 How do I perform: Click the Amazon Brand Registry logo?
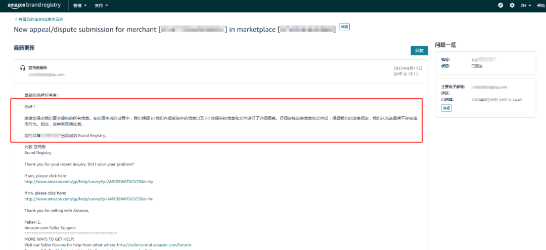coord(34,5)
